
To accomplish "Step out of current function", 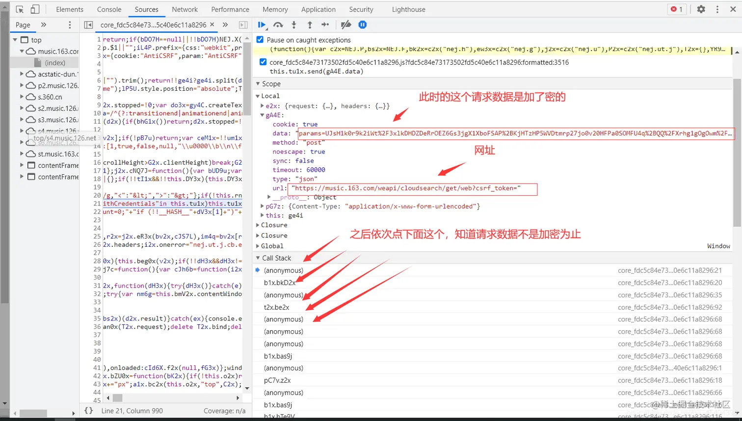I will [310, 25].
